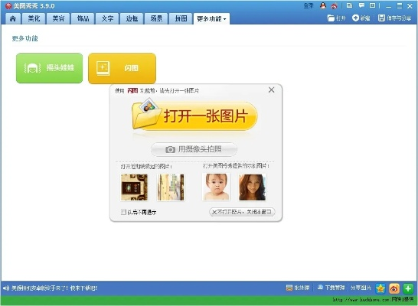Open 批处理 batch processing in status bar
Viewport: 418px width, 306px height.
pos(298,288)
